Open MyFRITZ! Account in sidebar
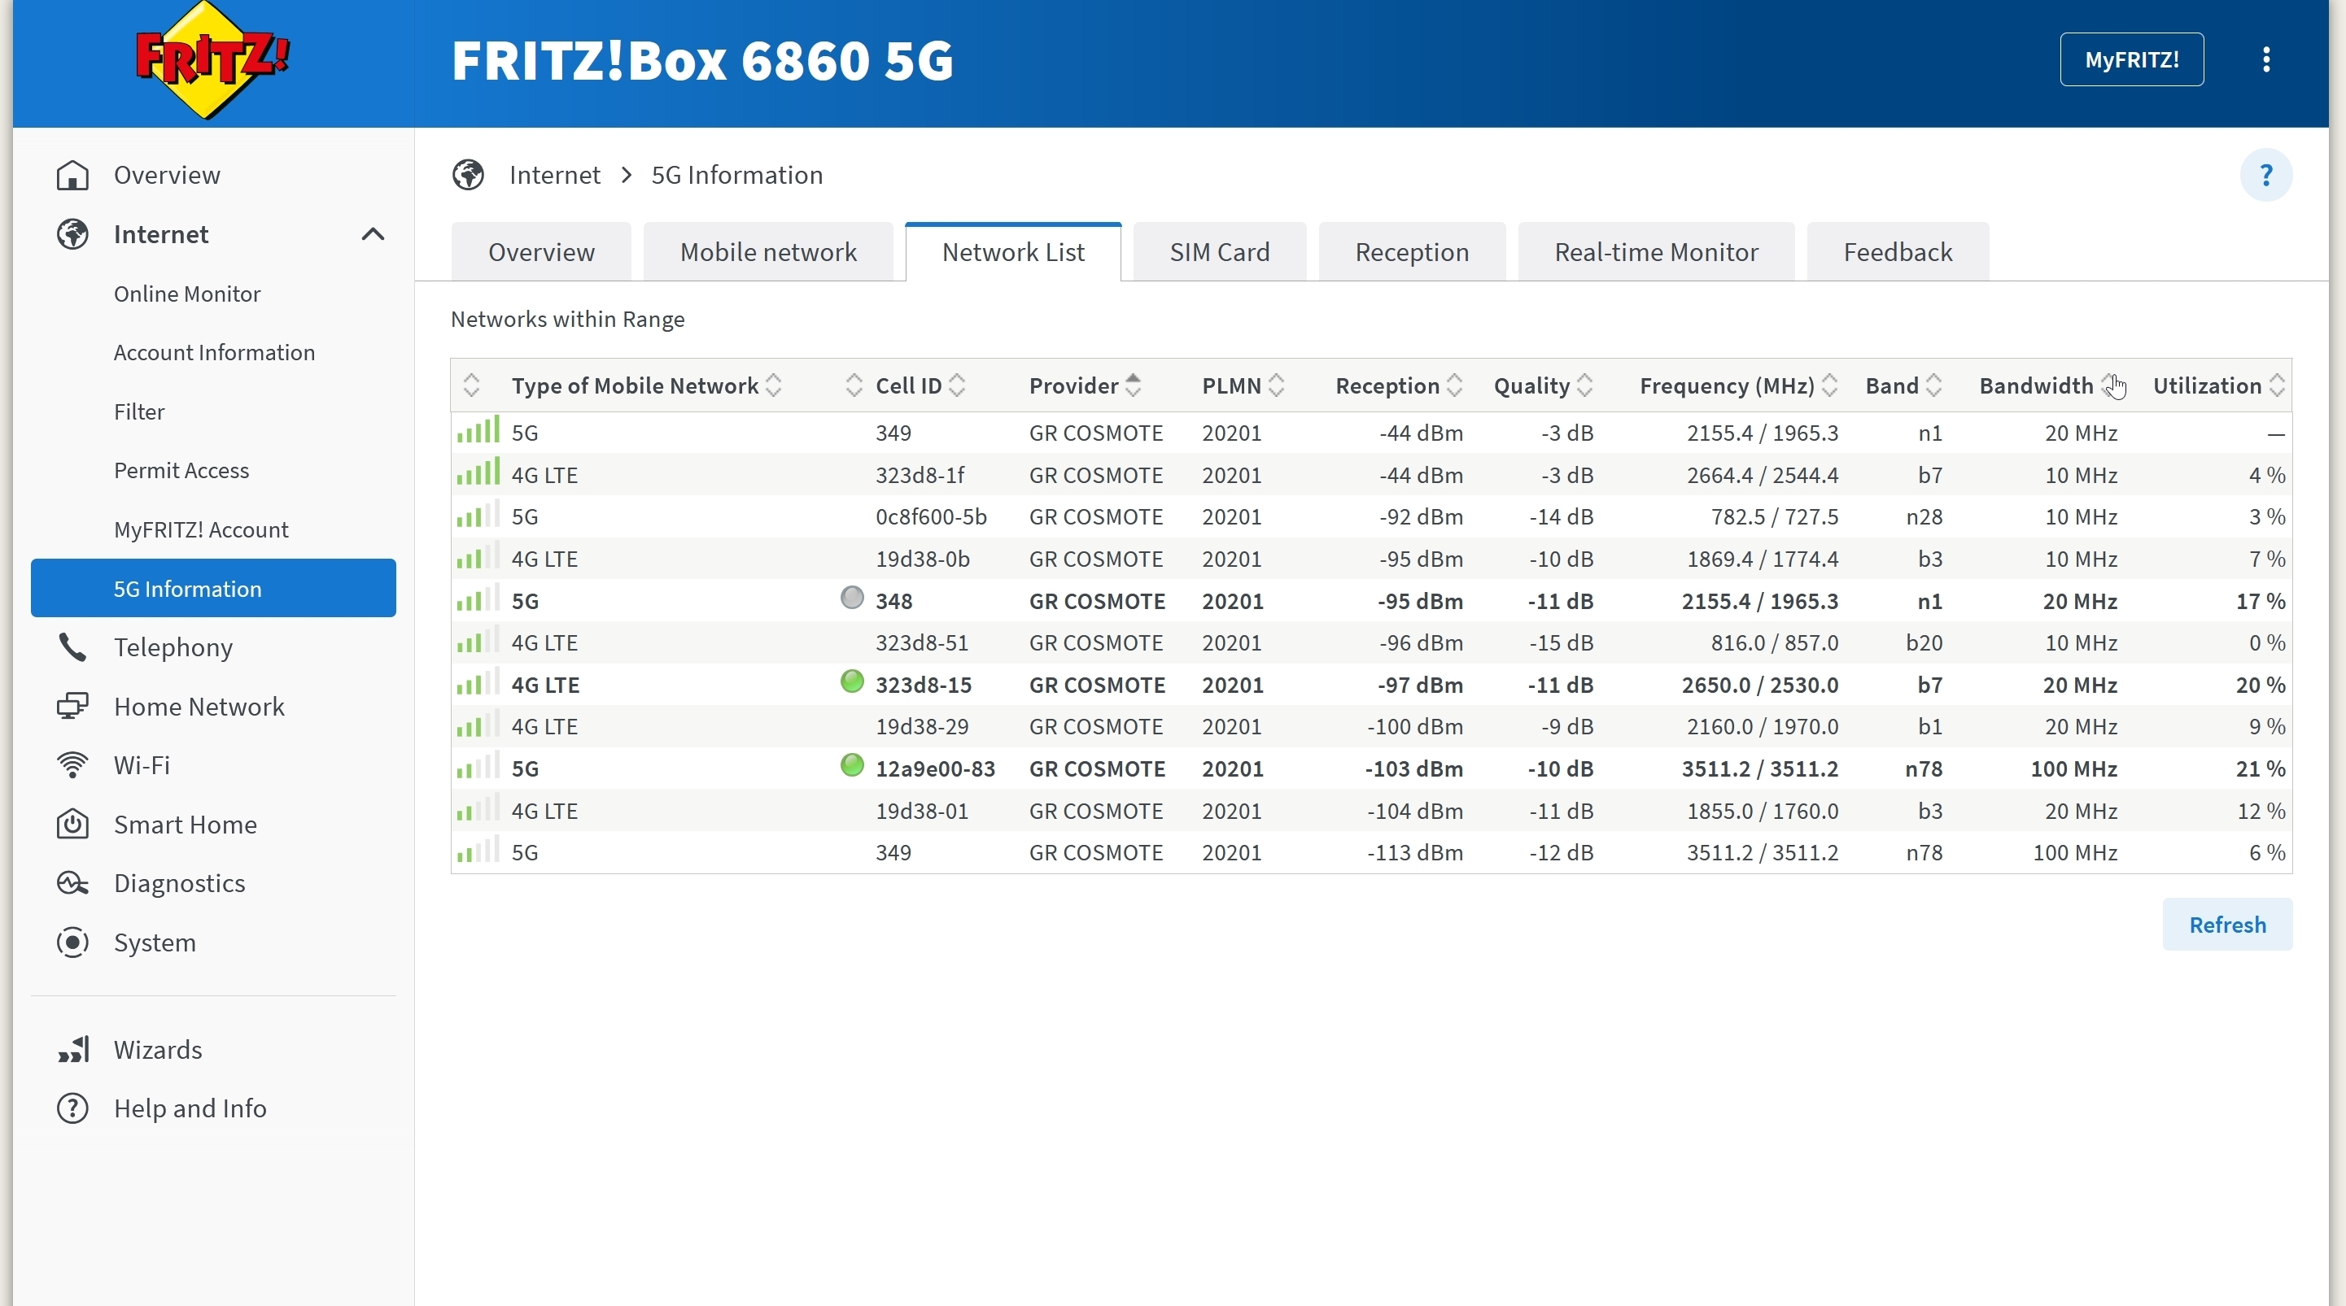Viewport: 2346px width, 1306px height. (x=201, y=529)
